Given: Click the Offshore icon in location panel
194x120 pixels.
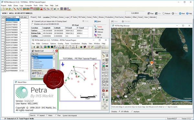Looking at the screenshot, I should coord(95,32).
